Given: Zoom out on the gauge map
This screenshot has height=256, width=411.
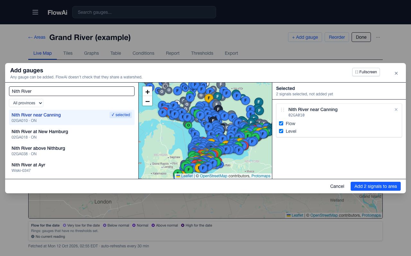Looking at the screenshot, I should [147, 101].
